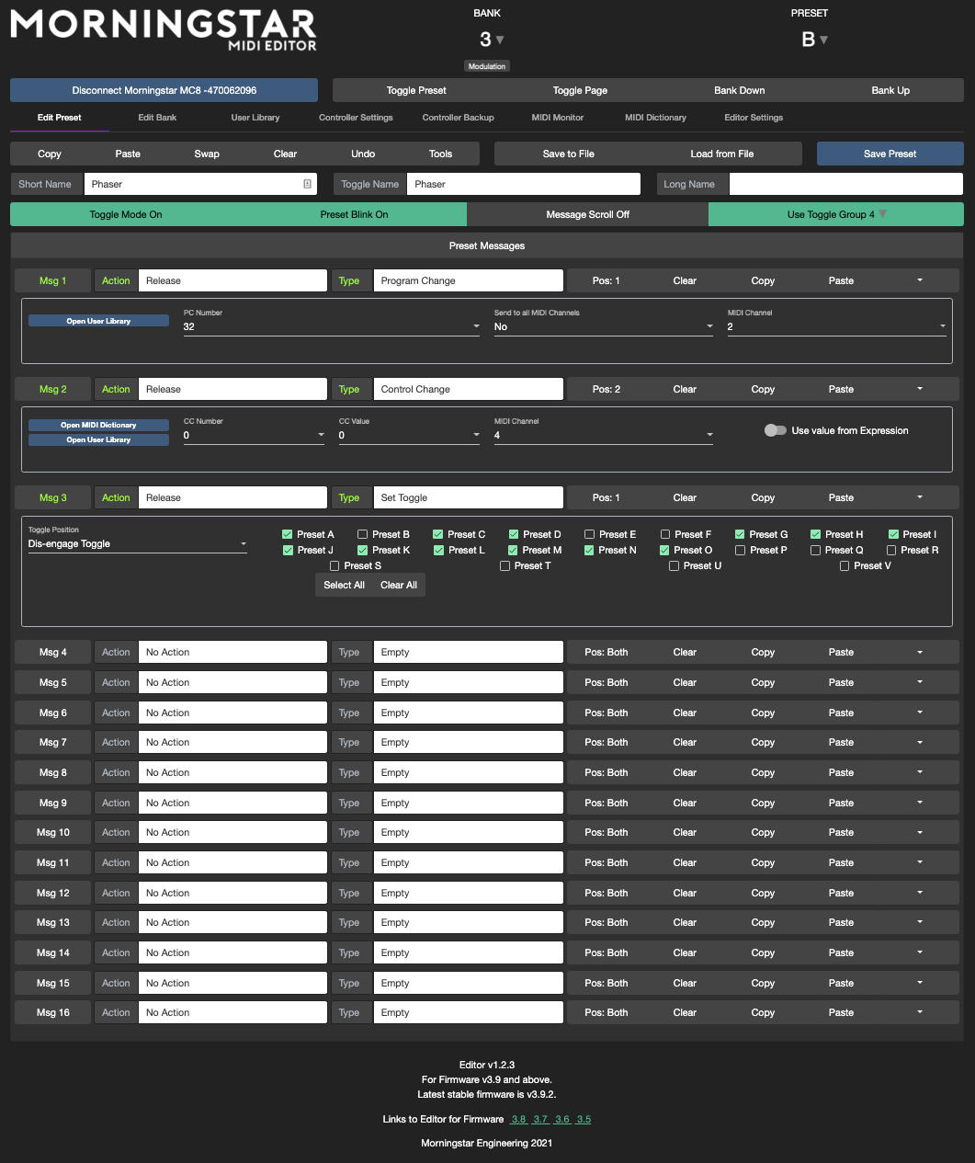Switch to the MIDI Monitor tab

(x=557, y=118)
